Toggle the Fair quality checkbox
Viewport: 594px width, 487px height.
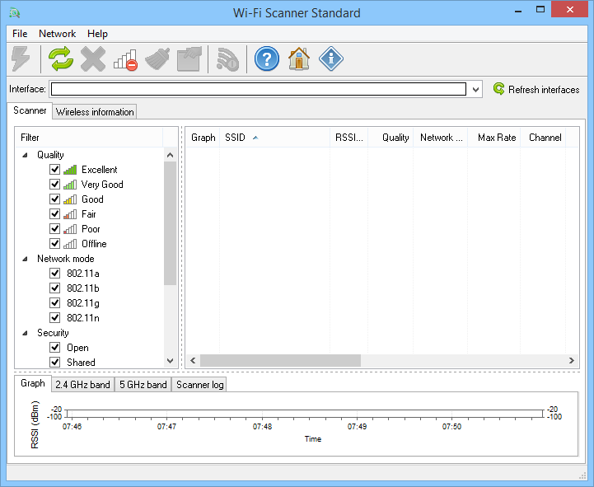(x=55, y=213)
